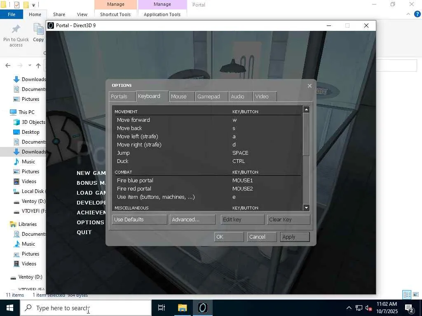Click the Edit key button
Viewport: 422px width, 316px height.
pyautogui.click(x=242, y=220)
